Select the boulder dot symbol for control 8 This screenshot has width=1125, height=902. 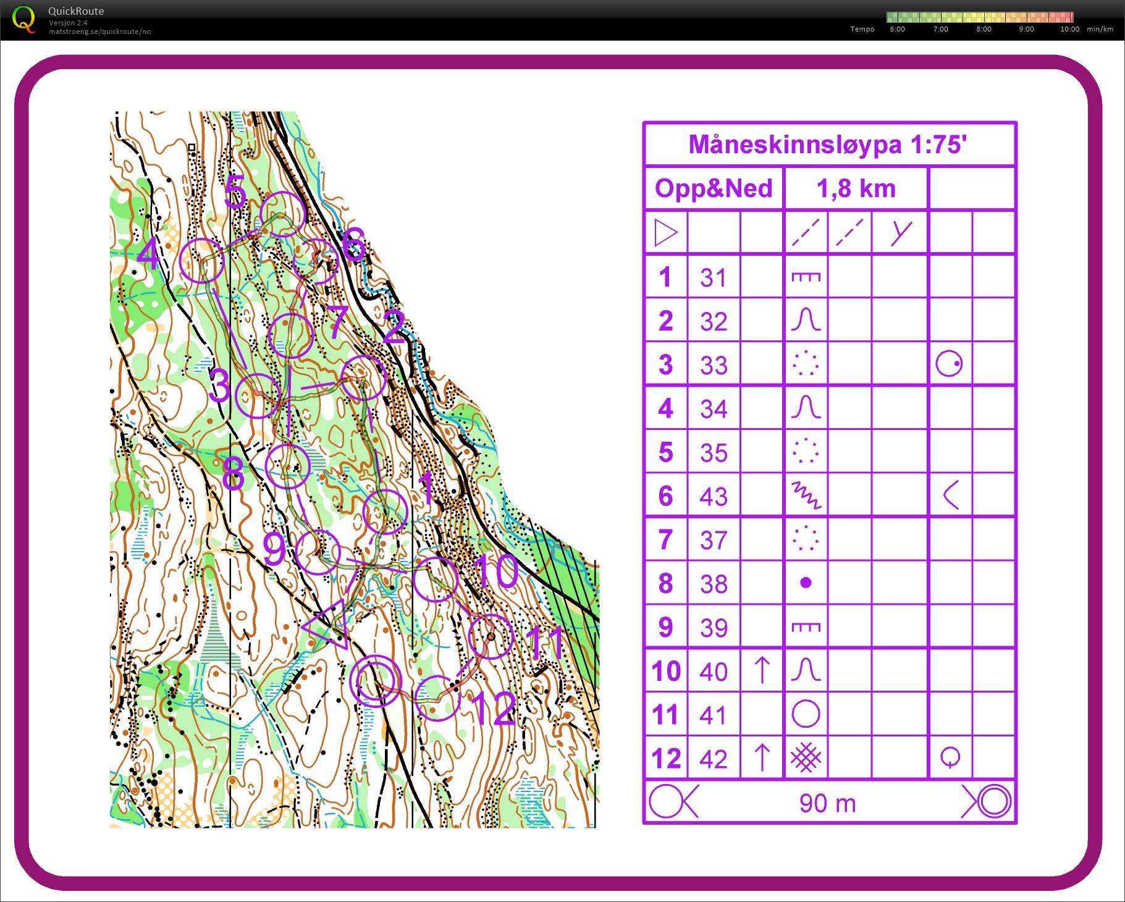click(x=806, y=583)
